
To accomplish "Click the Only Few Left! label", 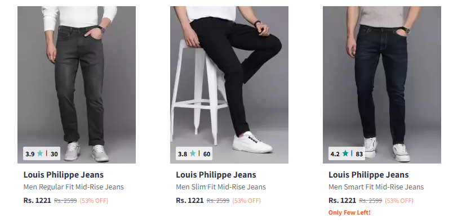I will click(349, 213).
